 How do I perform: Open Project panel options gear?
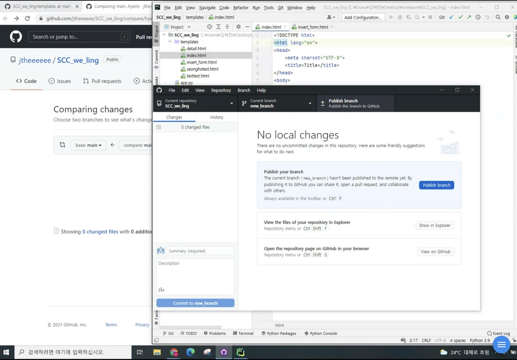coord(238,27)
